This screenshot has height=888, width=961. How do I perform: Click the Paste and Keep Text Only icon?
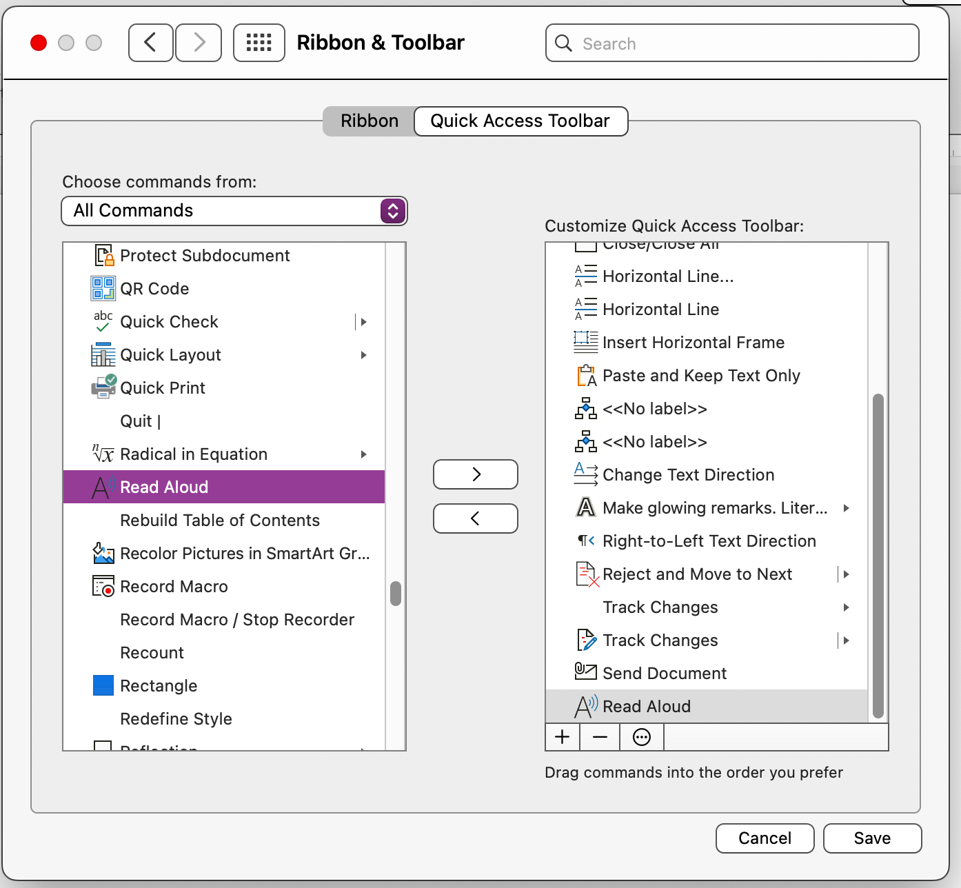(x=586, y=375)
